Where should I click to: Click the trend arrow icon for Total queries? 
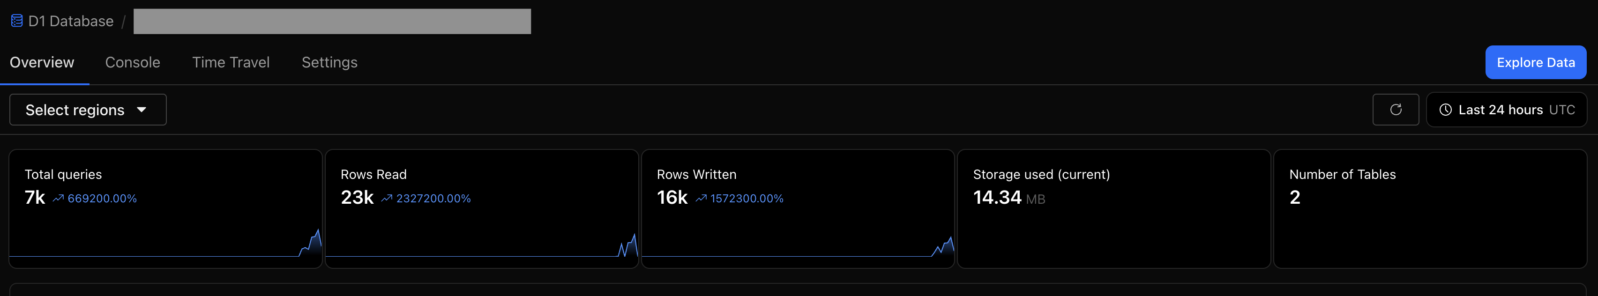pyautogui.click(x=58, y=199)
